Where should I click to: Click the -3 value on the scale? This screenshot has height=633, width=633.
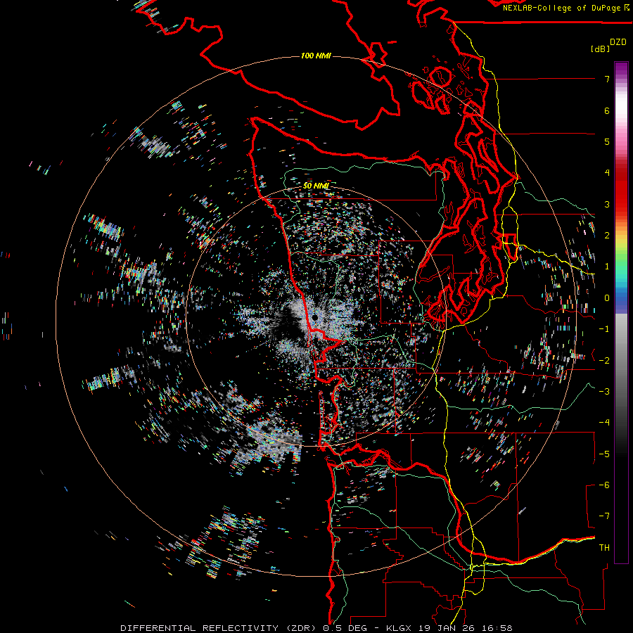pos(604,392)
